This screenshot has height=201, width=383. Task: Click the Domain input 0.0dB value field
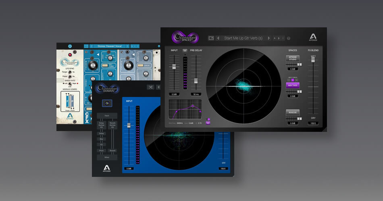click(129, 168)
